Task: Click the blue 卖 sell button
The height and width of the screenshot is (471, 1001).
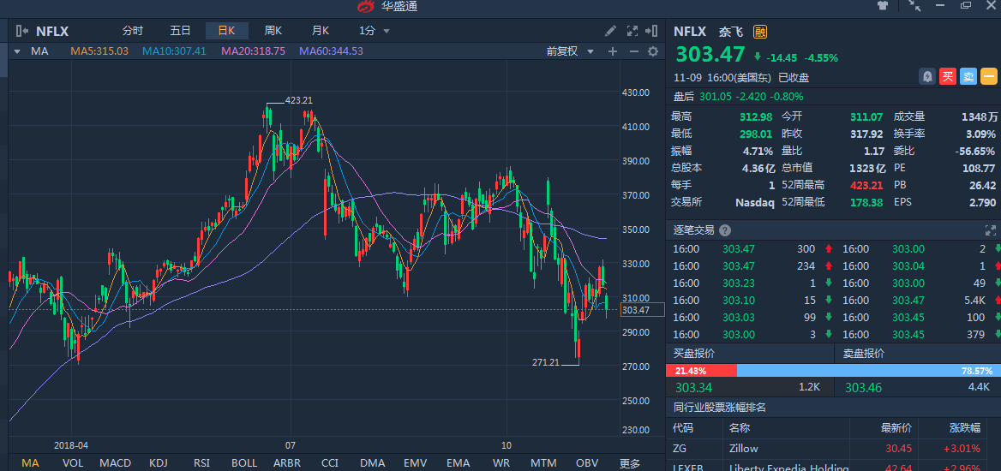Action: tap(968, 76)
